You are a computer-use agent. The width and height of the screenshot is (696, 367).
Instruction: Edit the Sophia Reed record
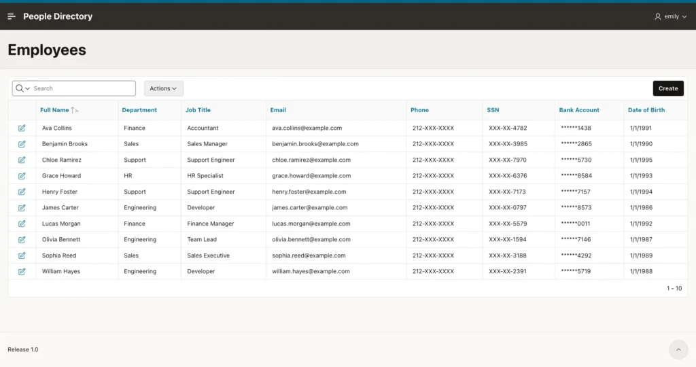(22, 256)
